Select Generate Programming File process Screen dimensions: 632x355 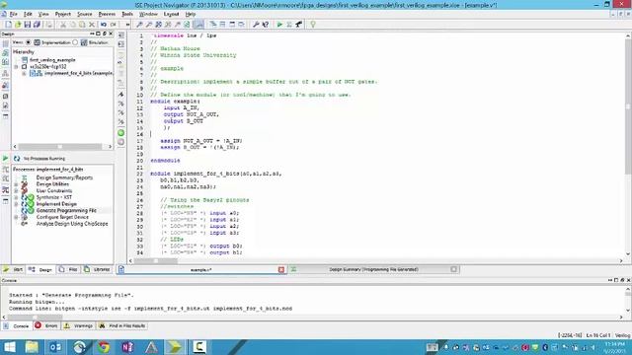point(66,210)
